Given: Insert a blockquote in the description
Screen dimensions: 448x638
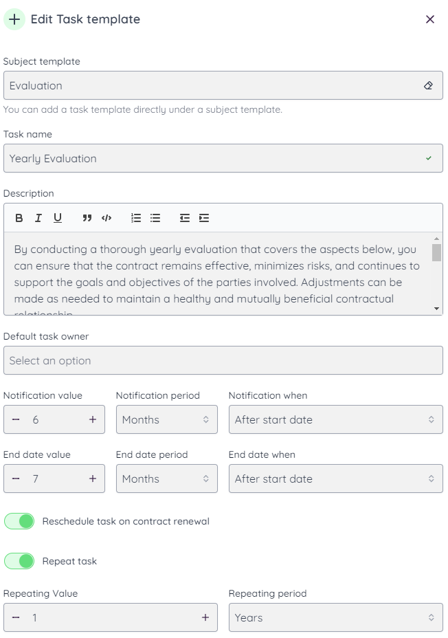Looking at the screenshot, I should click(86, 218).
